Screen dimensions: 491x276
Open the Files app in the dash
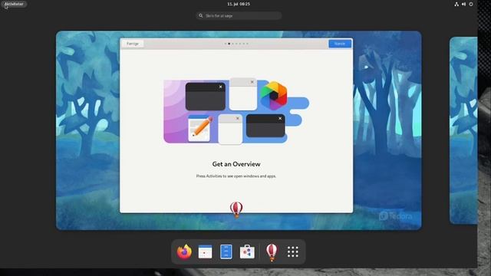tap(226, 251)
